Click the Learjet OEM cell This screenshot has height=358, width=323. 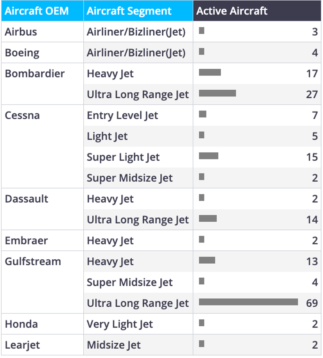42,345
